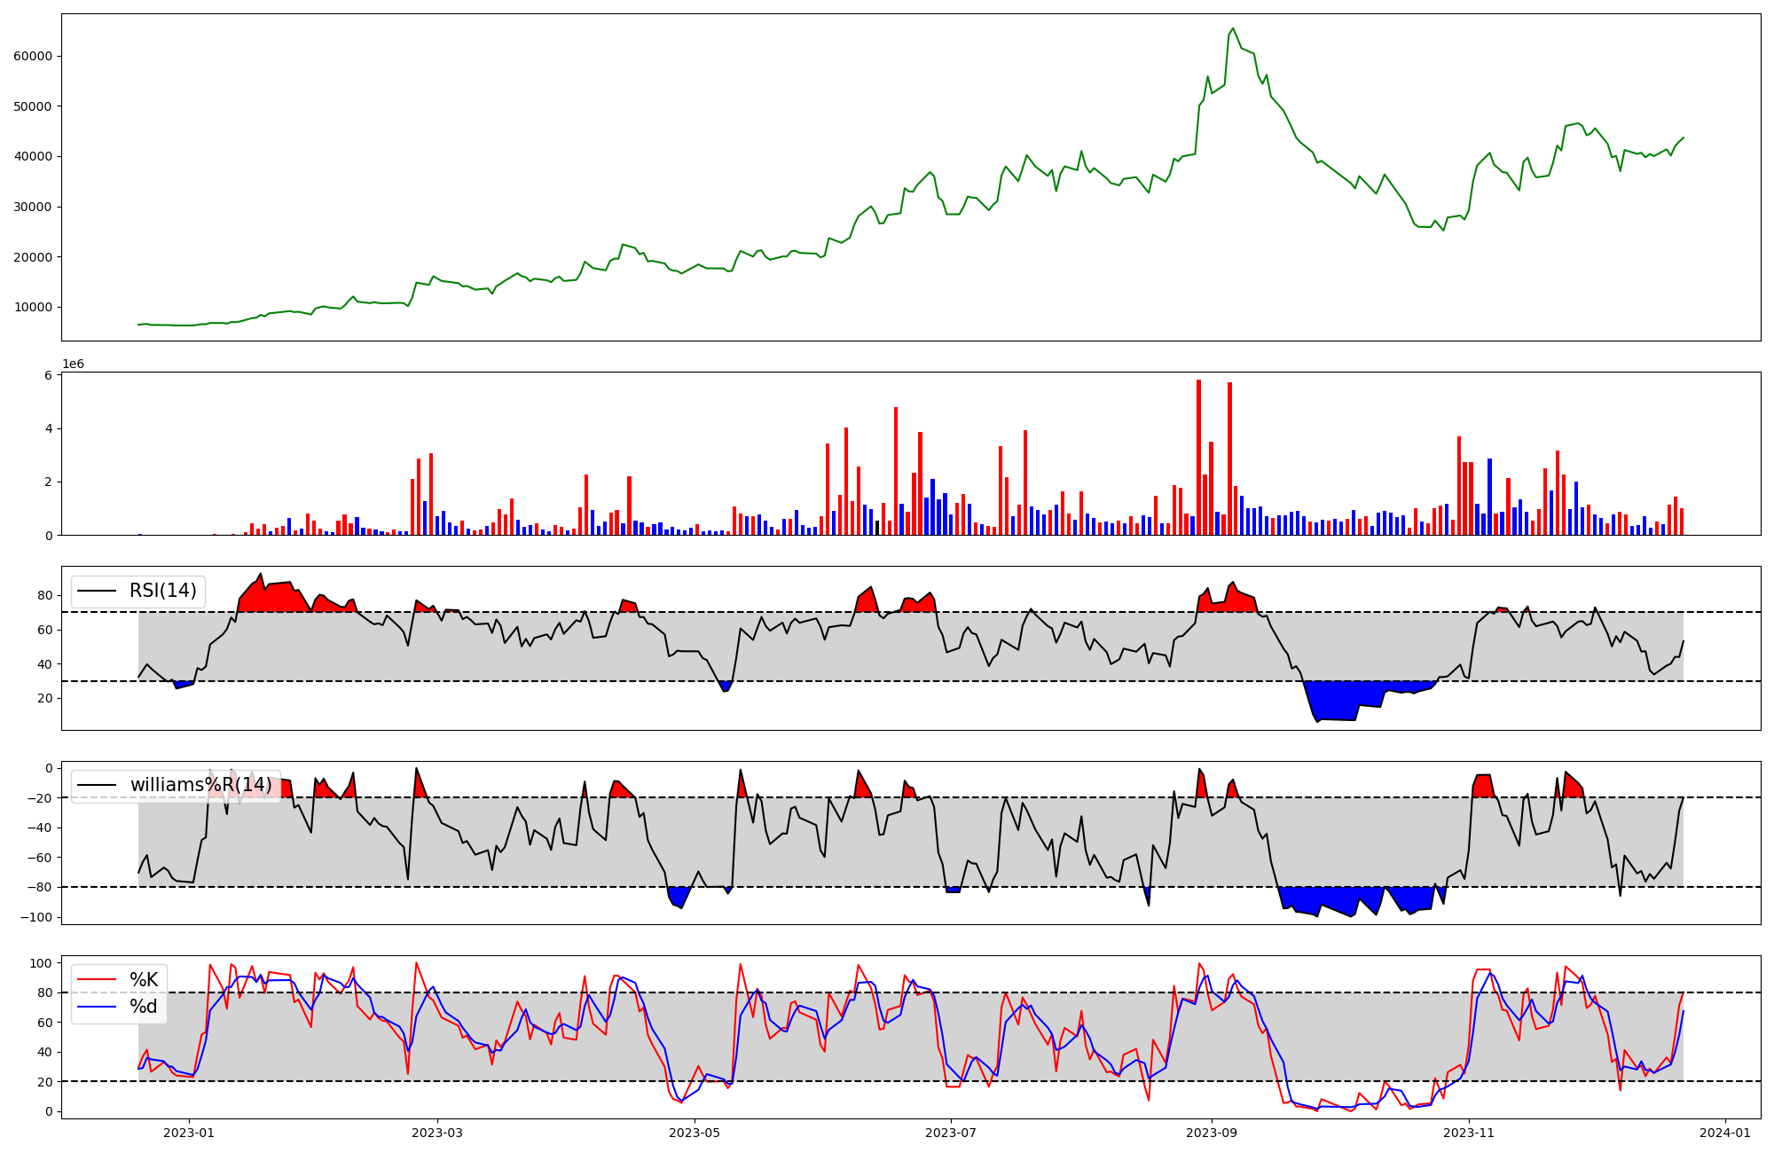Click the 1e6 multiplier above the volume axis
1774x1153 pixels.
(x=73, y=365)
